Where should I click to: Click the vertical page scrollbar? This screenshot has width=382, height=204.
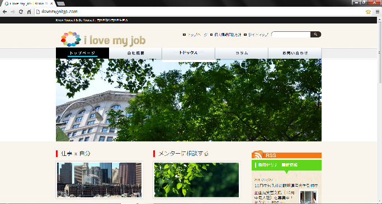(x=379, y=52)
